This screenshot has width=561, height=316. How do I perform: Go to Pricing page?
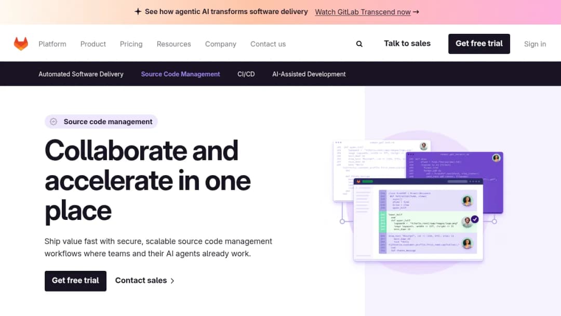[x=131, y=44]
